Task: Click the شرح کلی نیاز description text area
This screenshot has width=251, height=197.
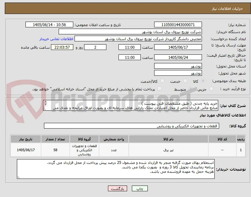Action: point(131,106)
